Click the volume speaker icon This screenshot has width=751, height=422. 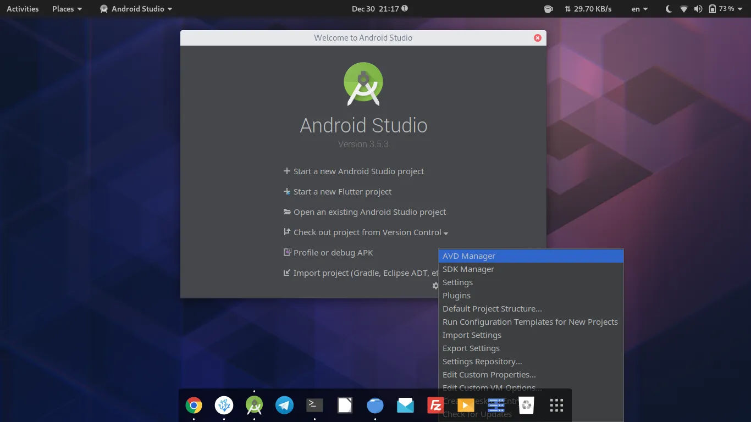click(x=698, y=9)
